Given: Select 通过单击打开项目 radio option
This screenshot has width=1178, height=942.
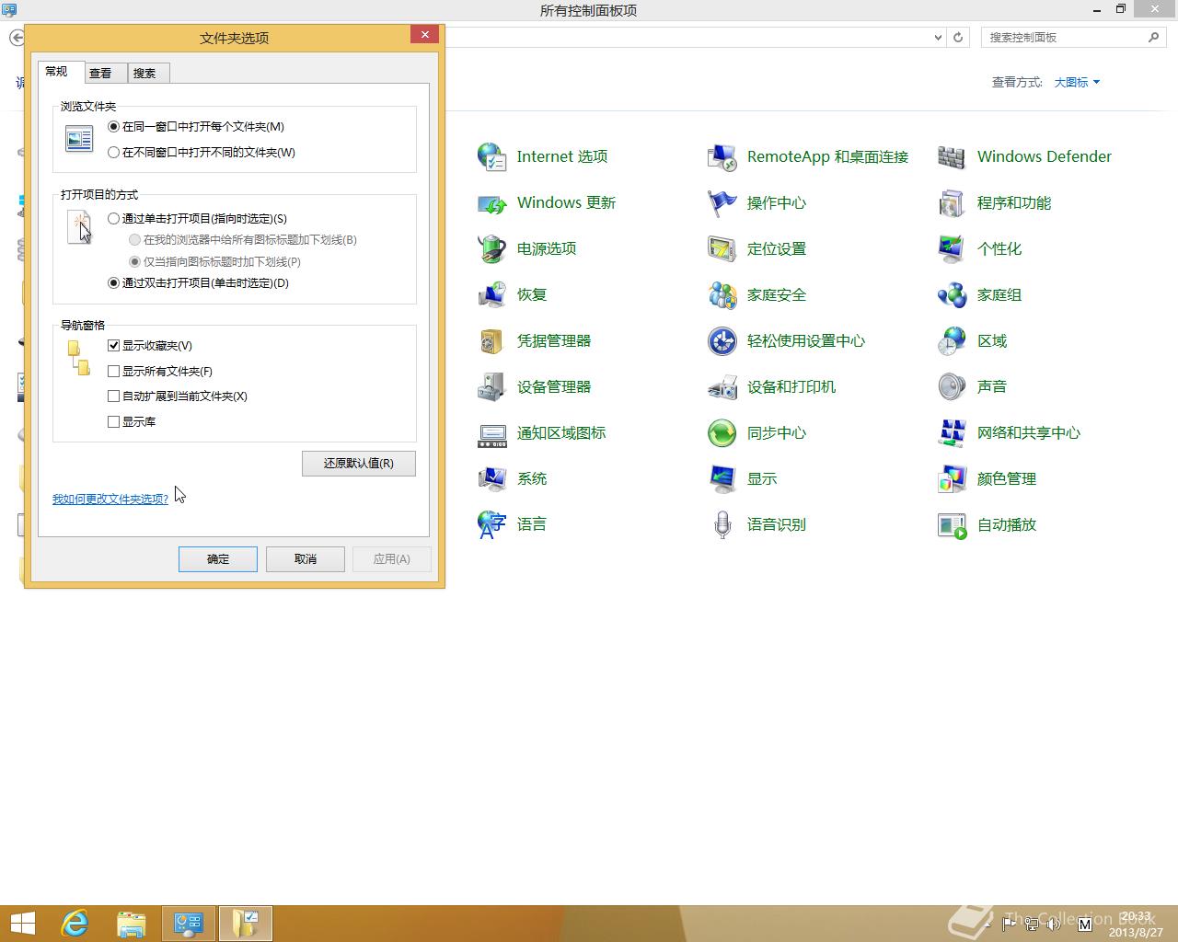Looking at the screenshot, I should [x=114, y=219].
